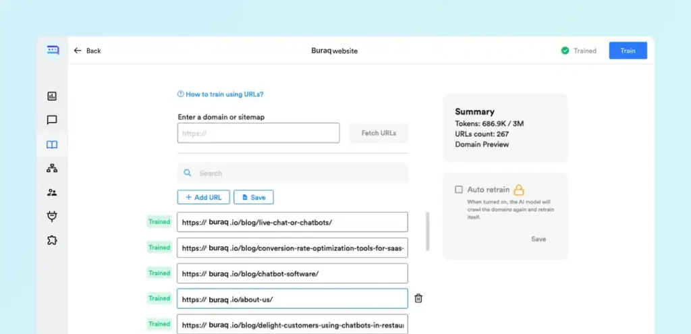The image size is (691, 334).
Task: Open the integrations plug sidebar icon
Action: [52, 217]
